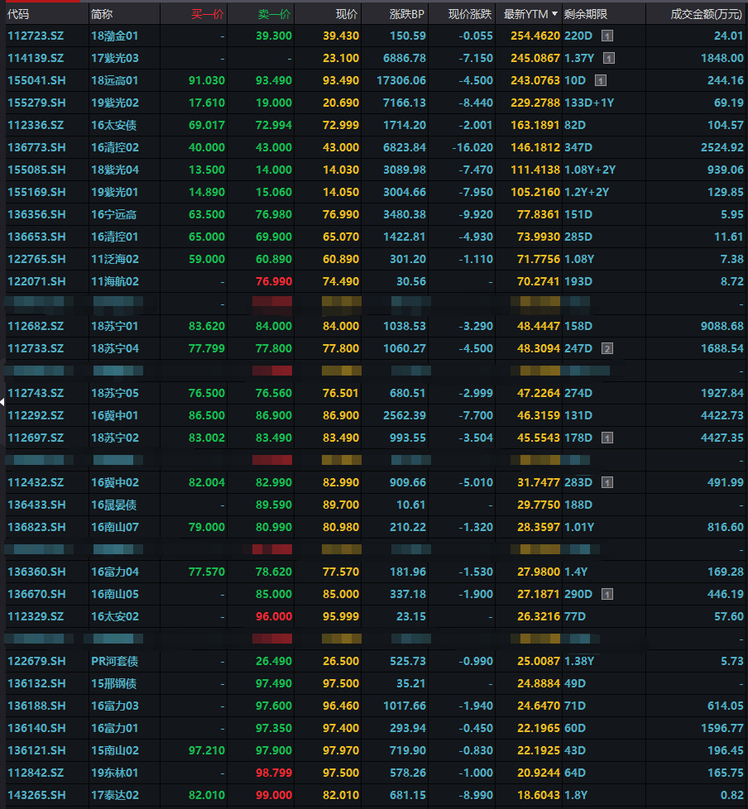Select the 15邢钢债 bond name
This screenshot has width=748, height=809.
[x=114, y=683]
